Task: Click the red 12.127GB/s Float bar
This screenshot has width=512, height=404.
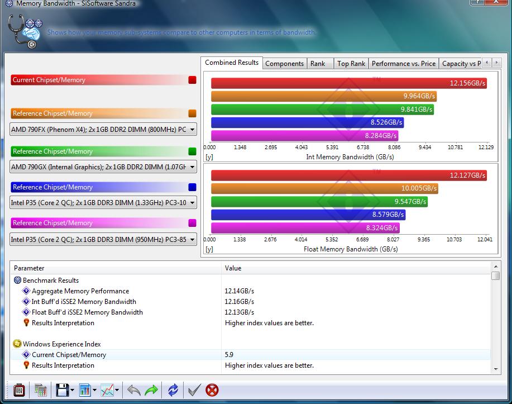Action: tap(349, 175)
